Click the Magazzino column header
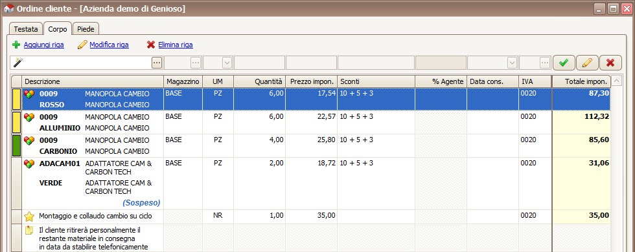Screen dimensions: 635x252 (183, 81)
